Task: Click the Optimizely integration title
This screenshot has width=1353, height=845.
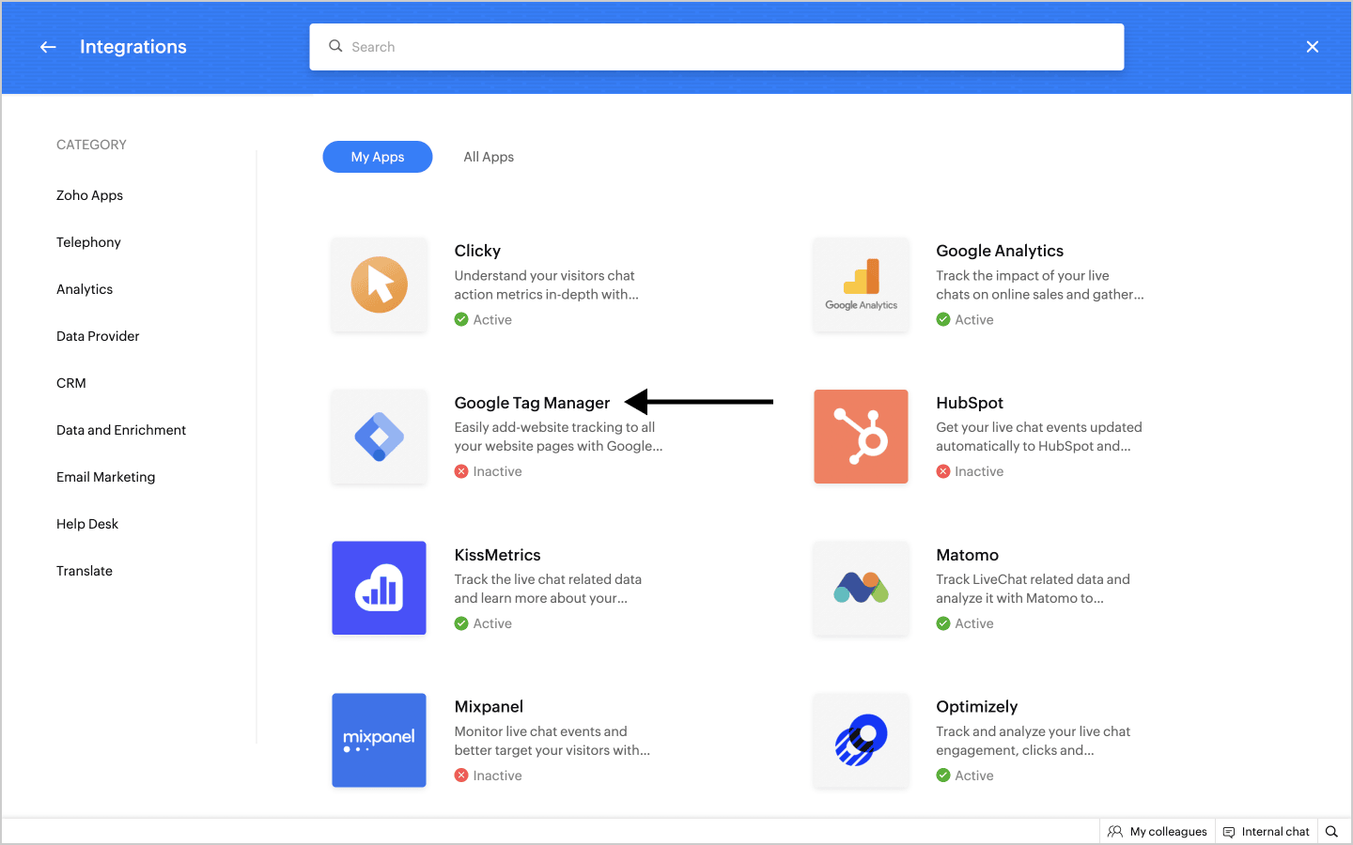Action: (x=976, y=707)
